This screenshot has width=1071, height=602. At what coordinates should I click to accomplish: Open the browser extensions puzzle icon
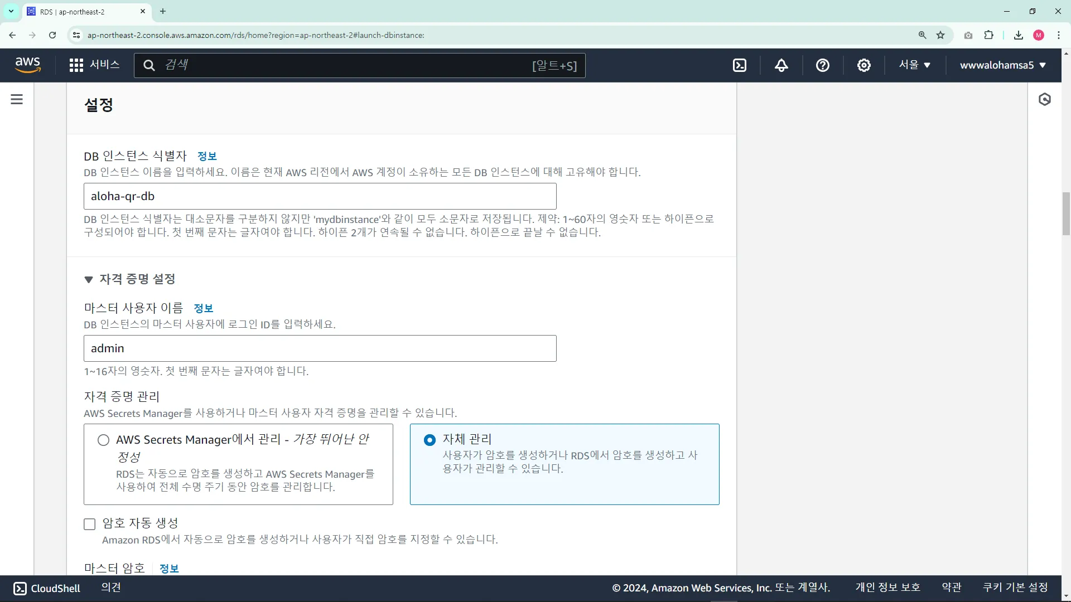(988, 35)
